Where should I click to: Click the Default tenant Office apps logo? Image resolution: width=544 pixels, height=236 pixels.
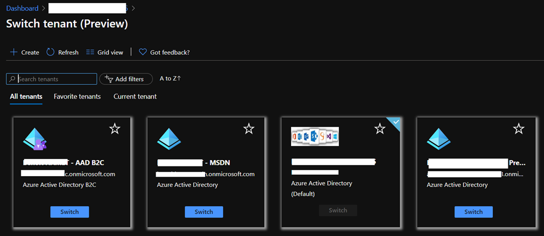(x=315, y=136)
